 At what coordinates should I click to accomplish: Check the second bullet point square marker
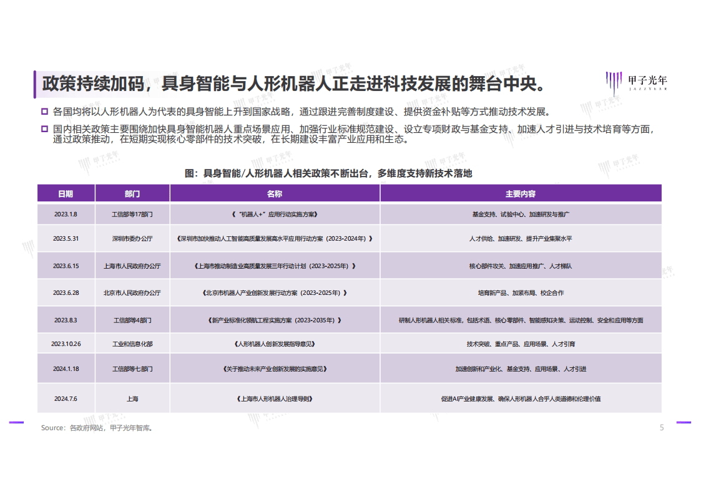click(42, 130)
